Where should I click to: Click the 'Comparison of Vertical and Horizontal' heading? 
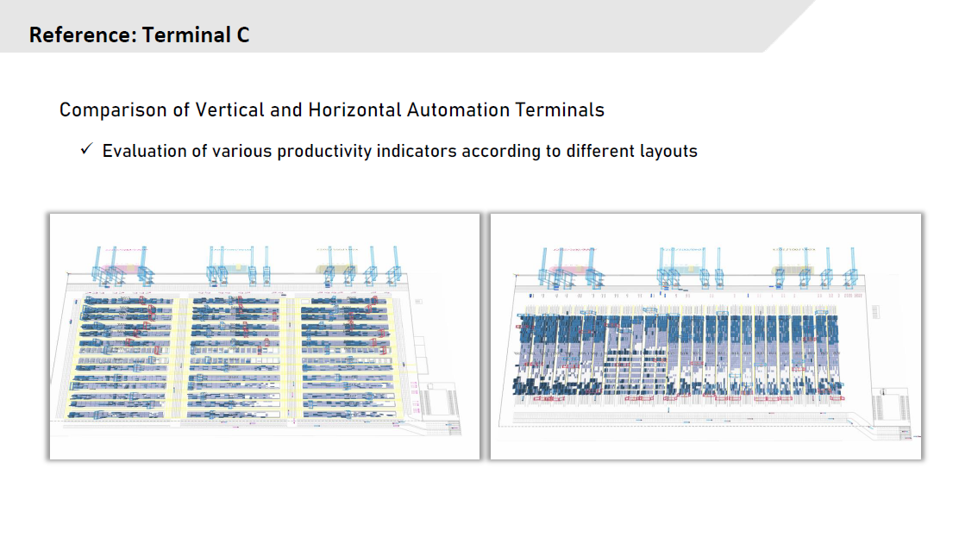coord(331,110)
